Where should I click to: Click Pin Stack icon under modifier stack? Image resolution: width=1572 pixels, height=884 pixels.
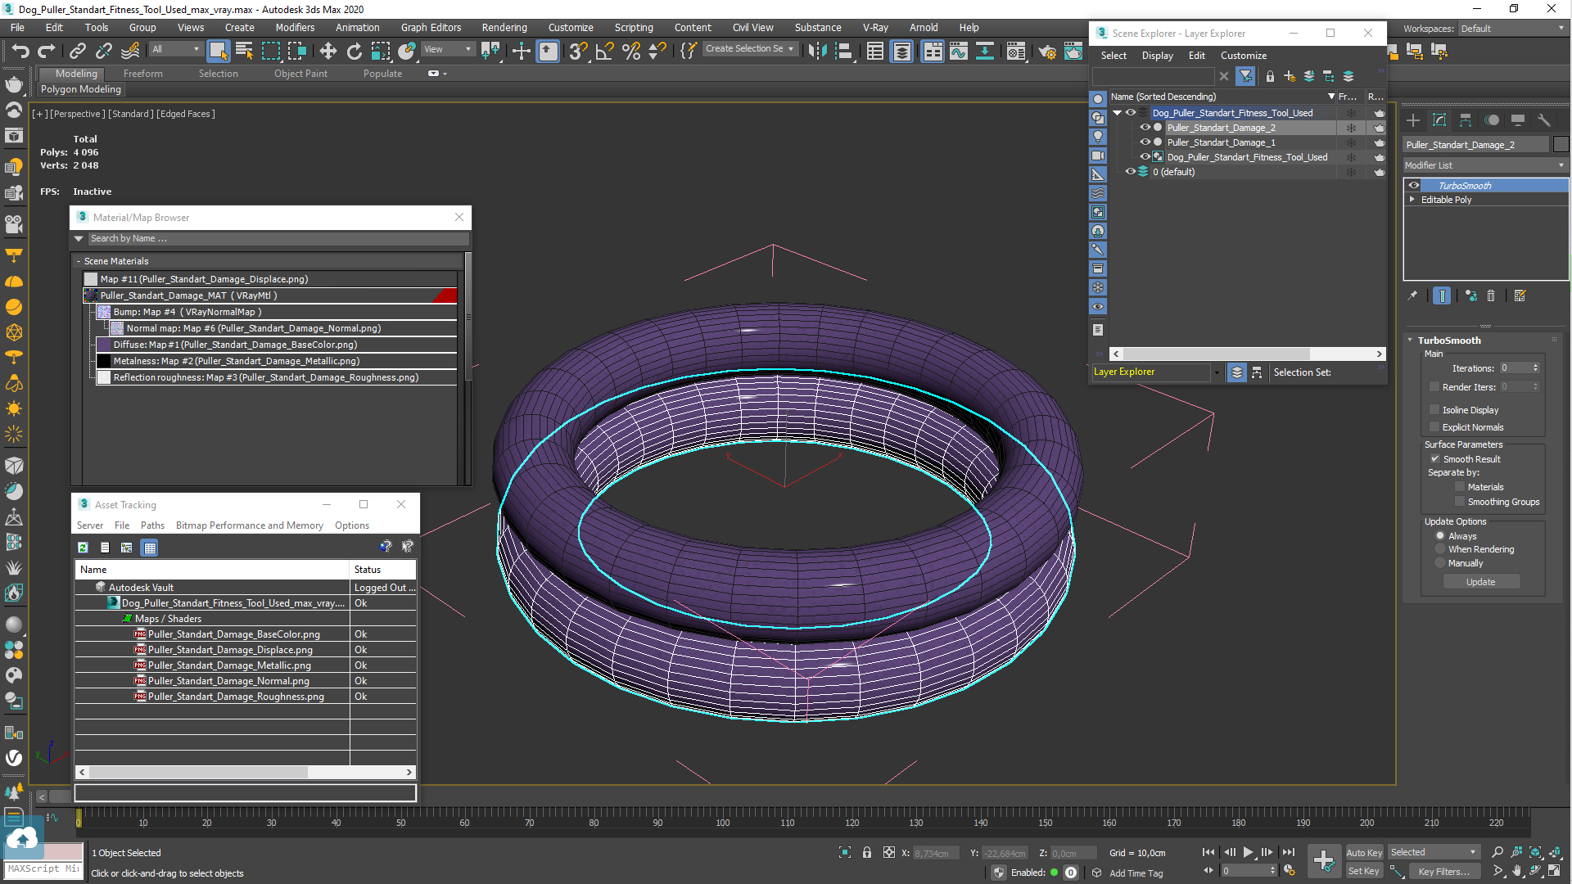(x=1412, y=295)
